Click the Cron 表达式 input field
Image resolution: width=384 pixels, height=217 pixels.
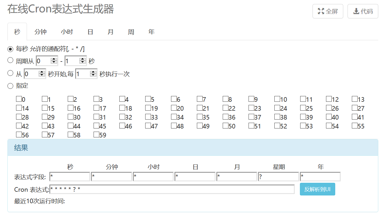coord(172,189)
